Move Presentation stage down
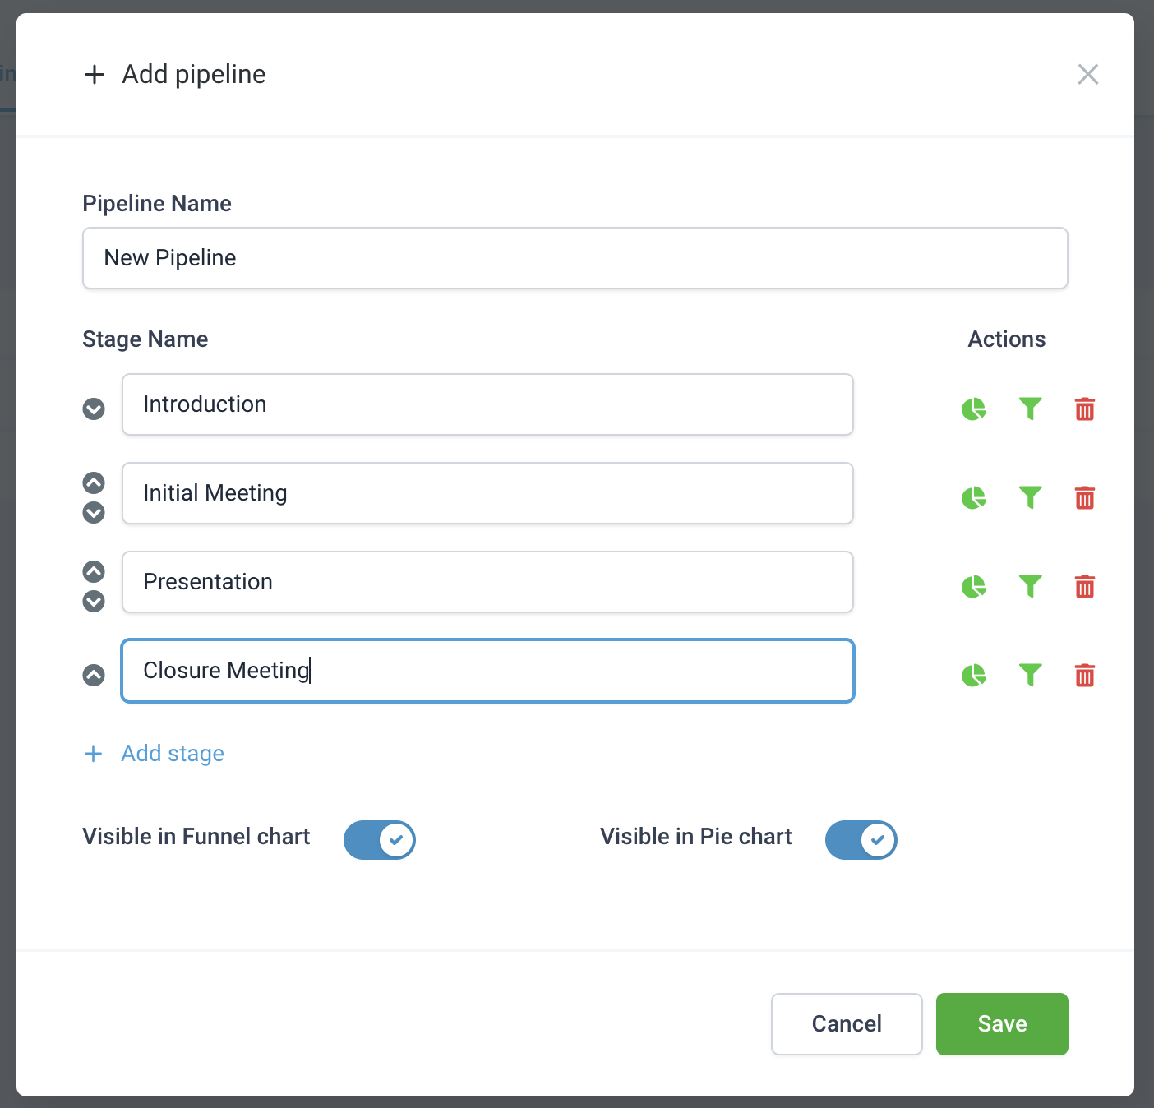Viewport: 1154px width, 1108px height. pos(94,601)
